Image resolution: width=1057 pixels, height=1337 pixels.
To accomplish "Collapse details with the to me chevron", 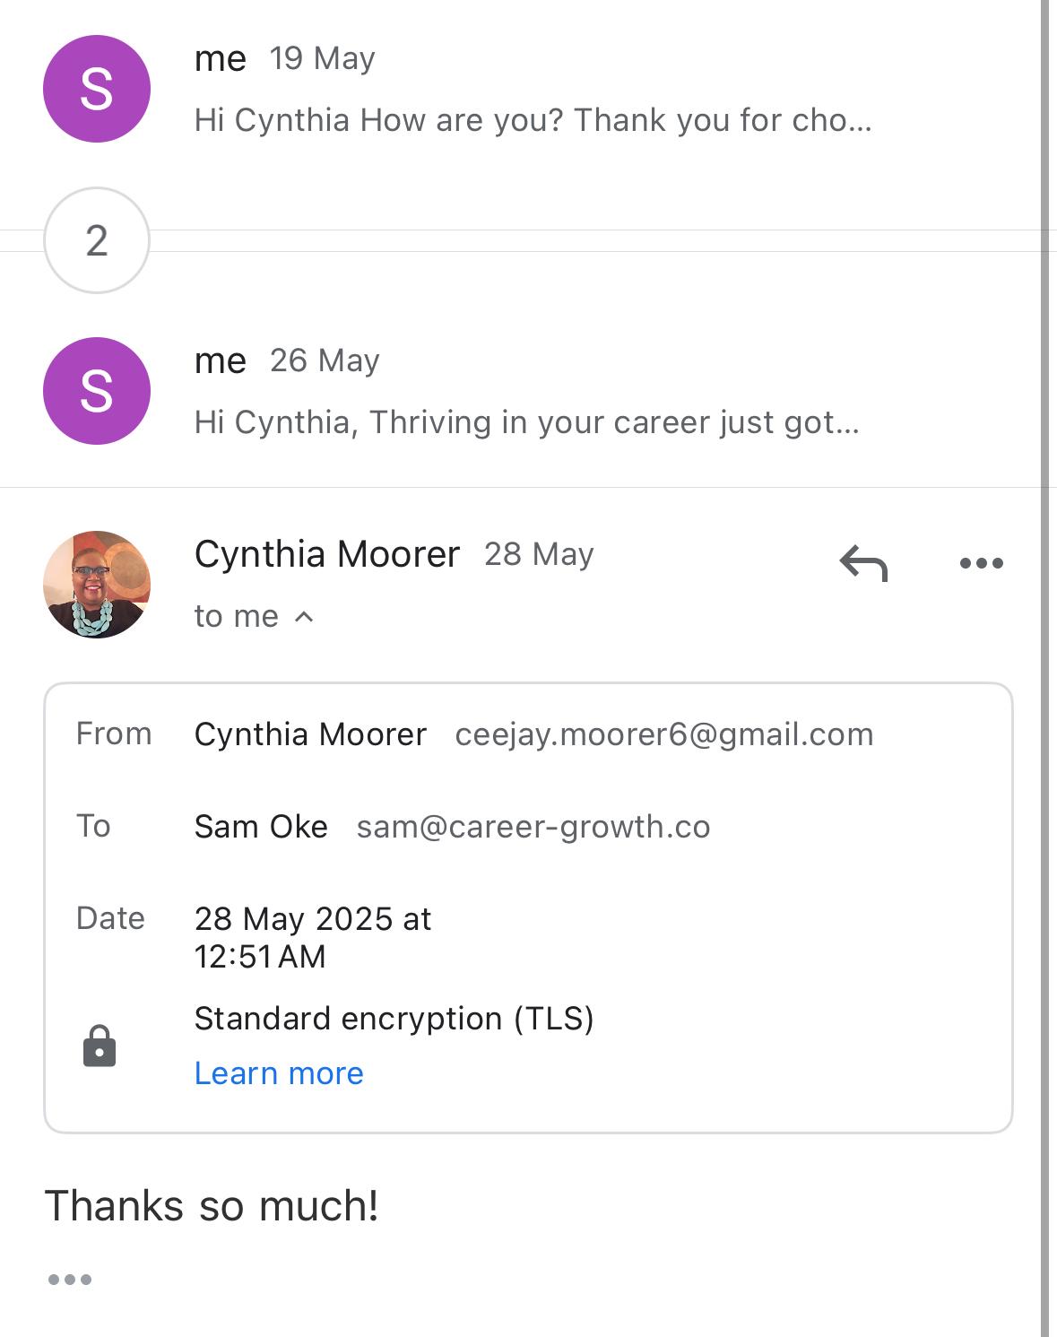I will (x=304, y=617).
